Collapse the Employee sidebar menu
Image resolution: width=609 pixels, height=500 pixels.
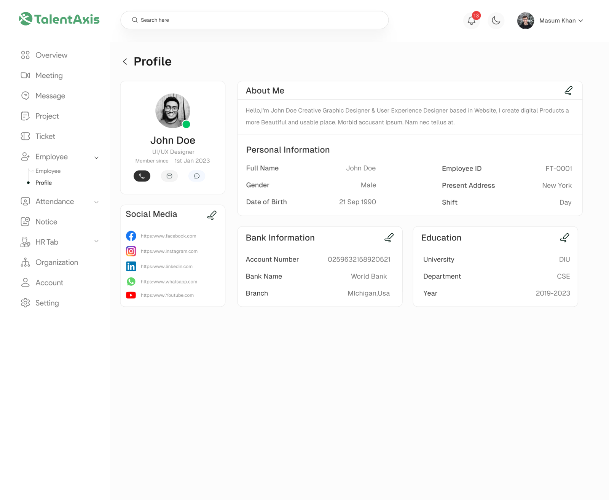pos(96,157)
